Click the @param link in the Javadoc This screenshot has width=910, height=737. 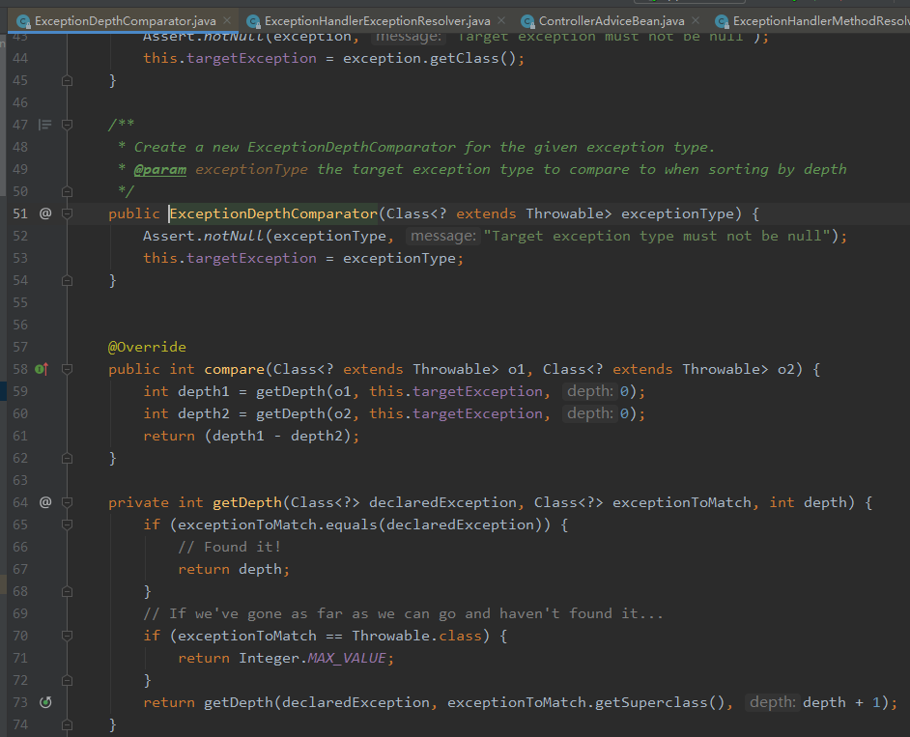160,168
